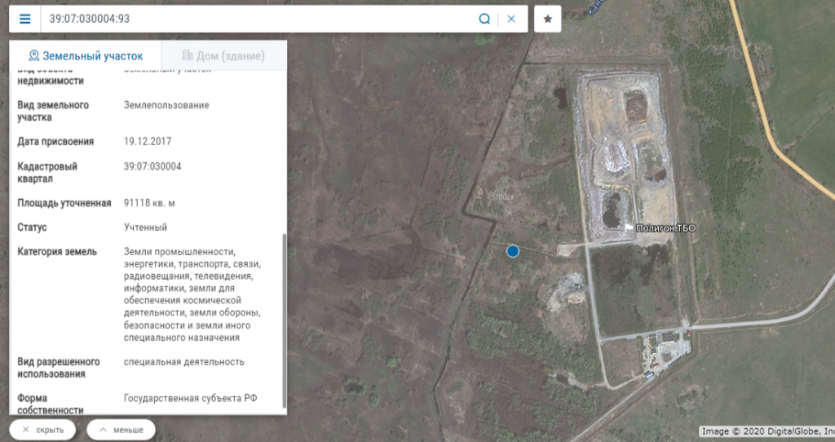This screenshot has height=442, width=835.
Task: Select the value специальная деятельность
Action: 183,362
